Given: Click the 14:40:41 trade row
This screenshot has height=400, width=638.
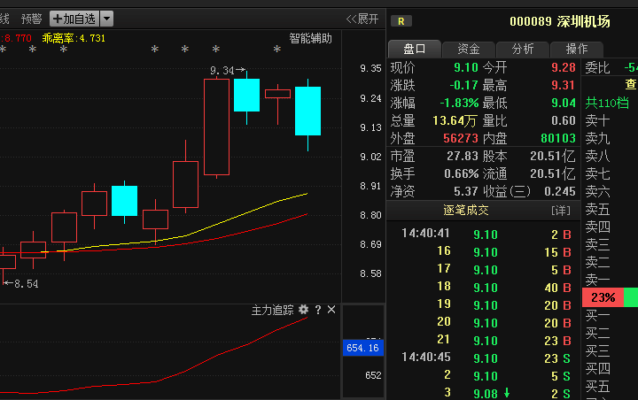Looking at the screenshot, I should point(484,235).
